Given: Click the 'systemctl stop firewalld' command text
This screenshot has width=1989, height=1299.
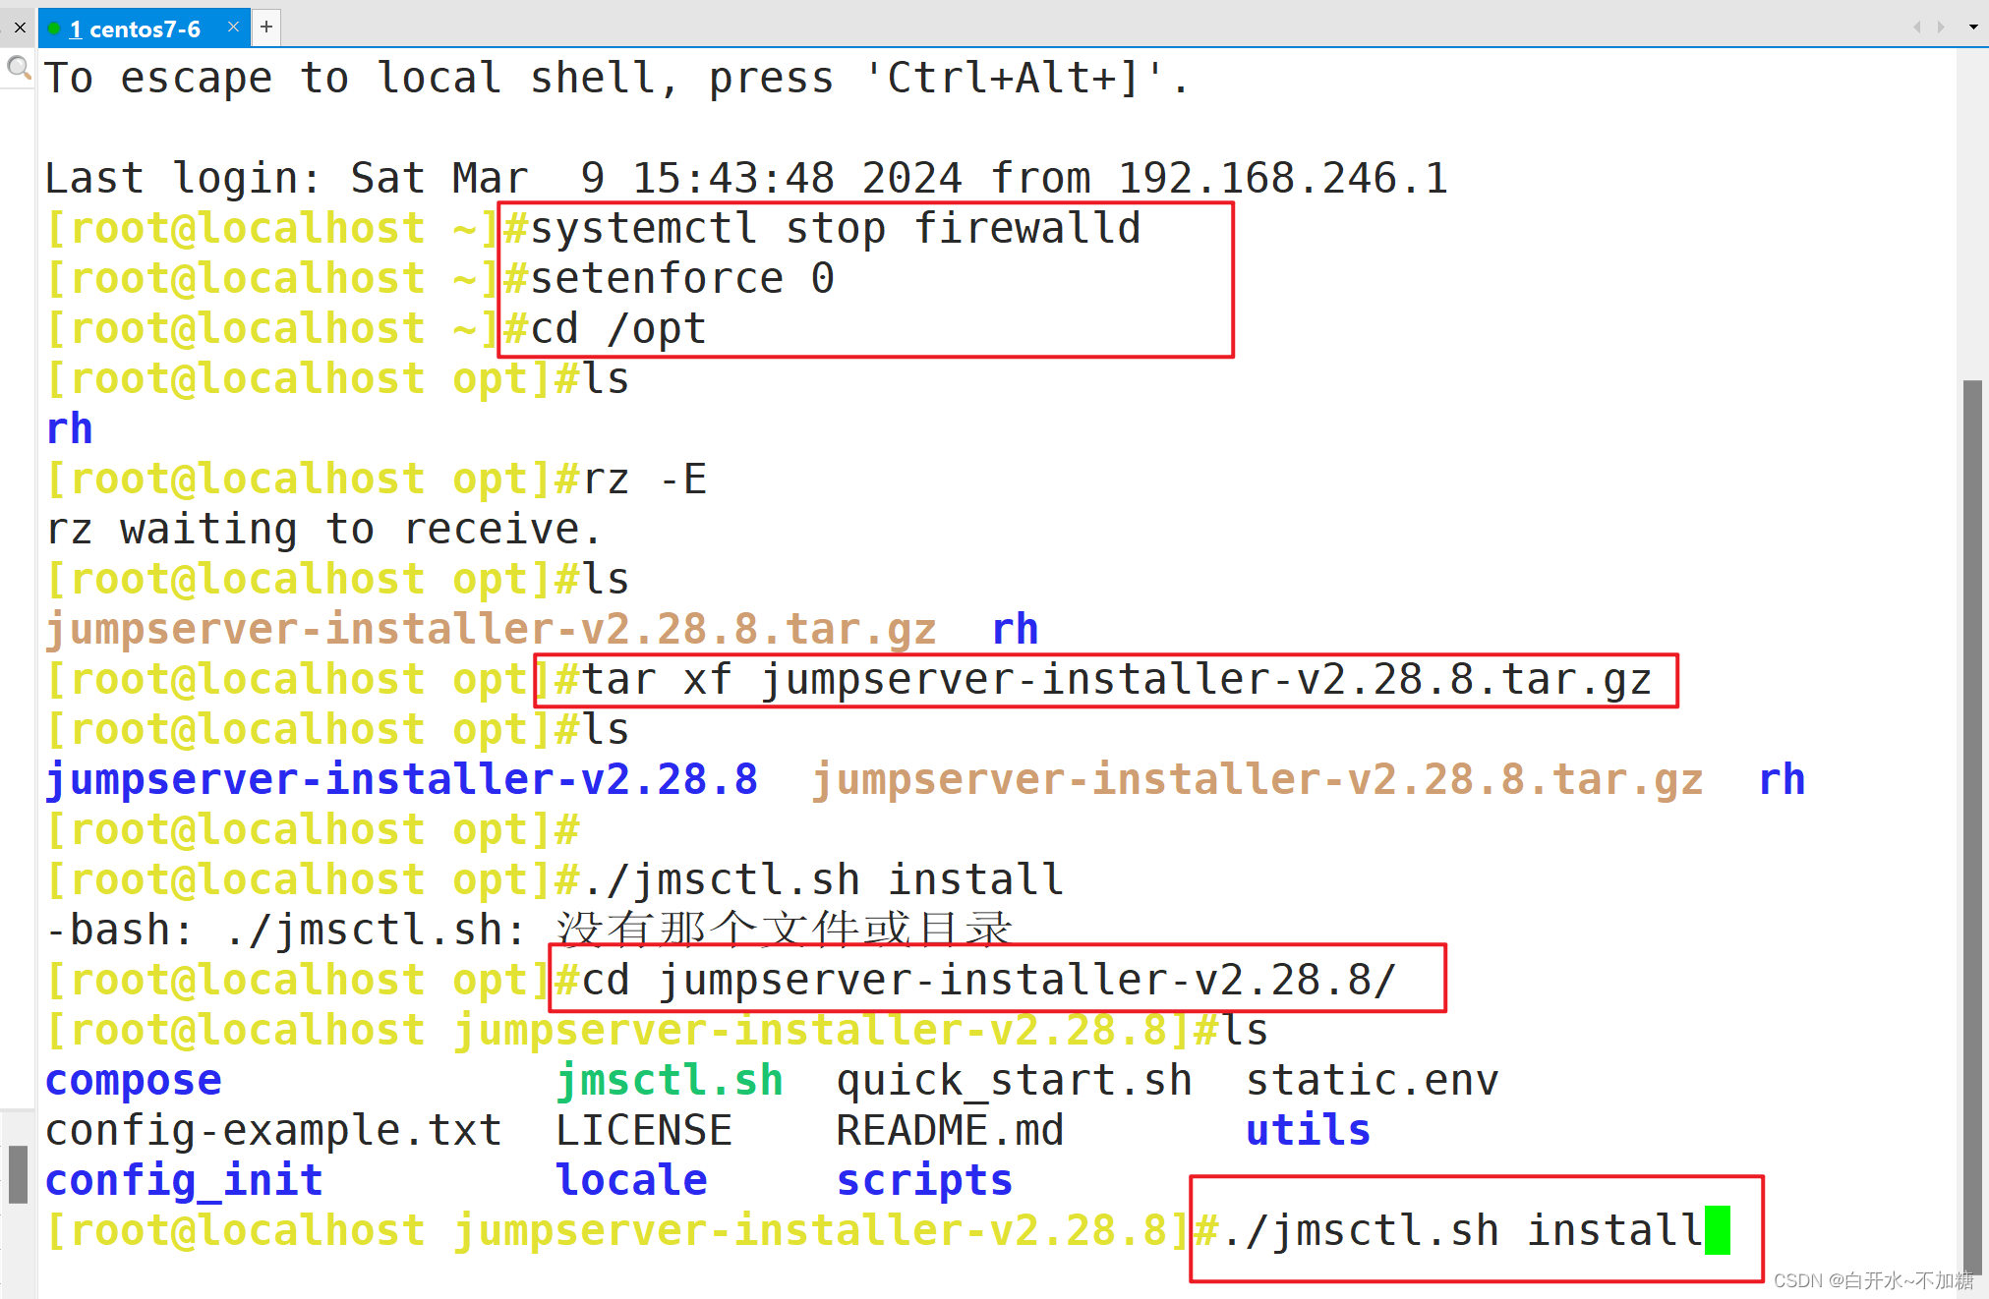Looking at the screenshot, I should pos(837,228).
